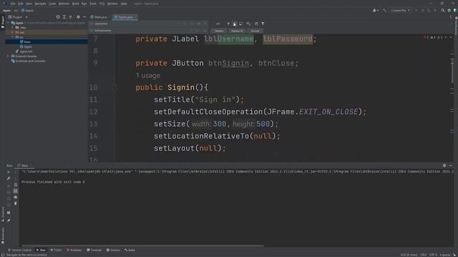Open the user account icon menu
Image resolution: width=458 pixels, height=257 pixels.
(375, 11)
